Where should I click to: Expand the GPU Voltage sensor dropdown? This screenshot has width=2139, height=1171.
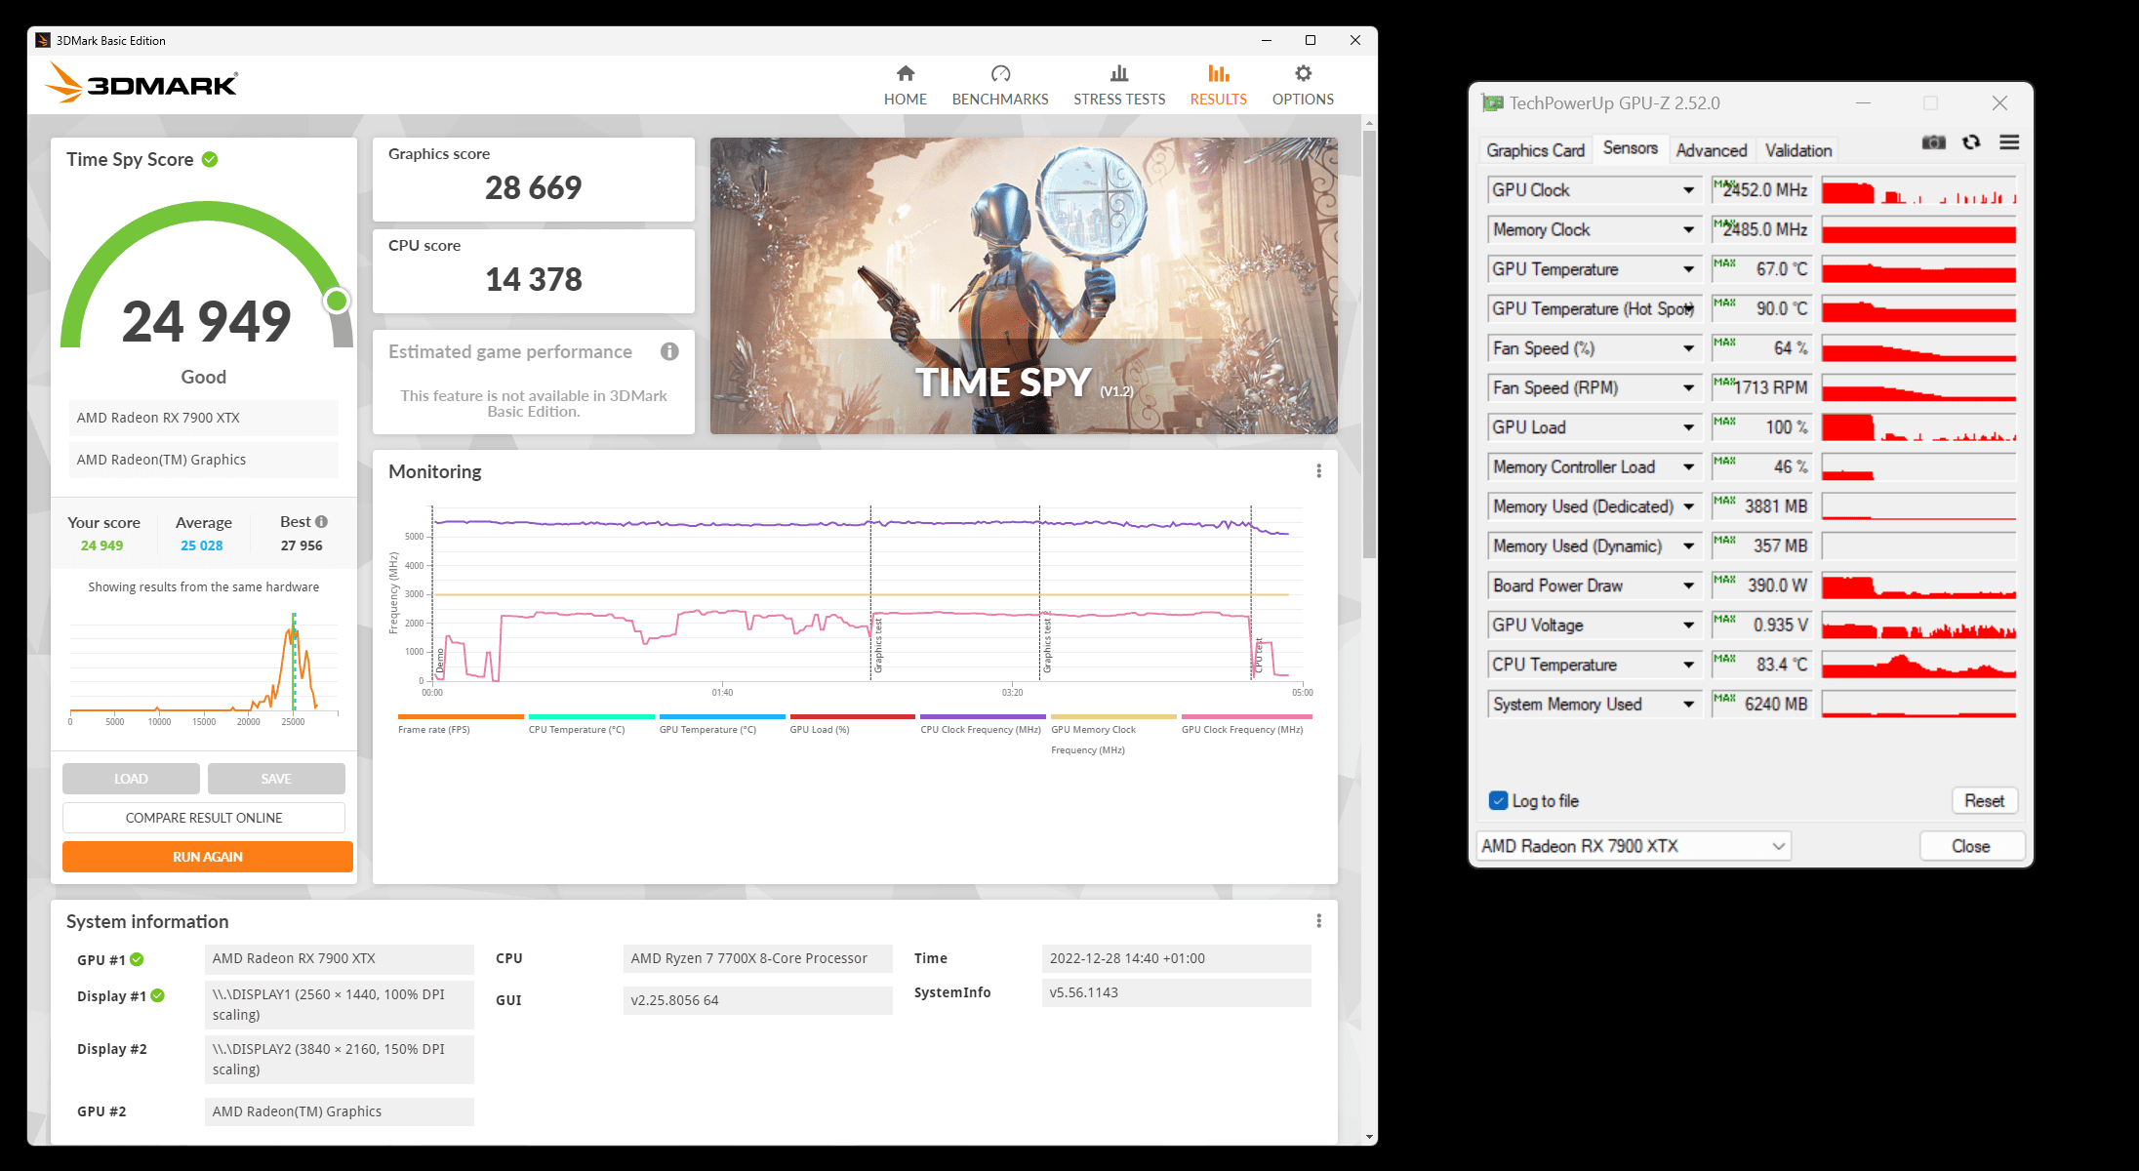pos(1688,625)
